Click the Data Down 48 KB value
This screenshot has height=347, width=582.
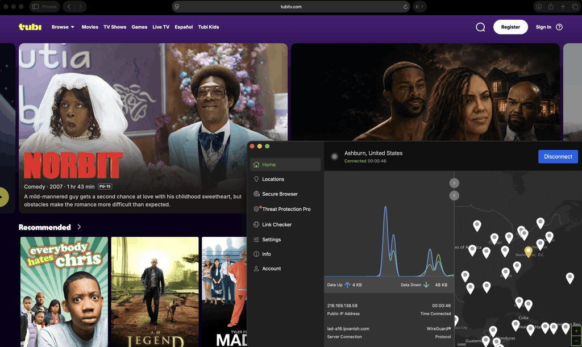click(x=441, y=285)
